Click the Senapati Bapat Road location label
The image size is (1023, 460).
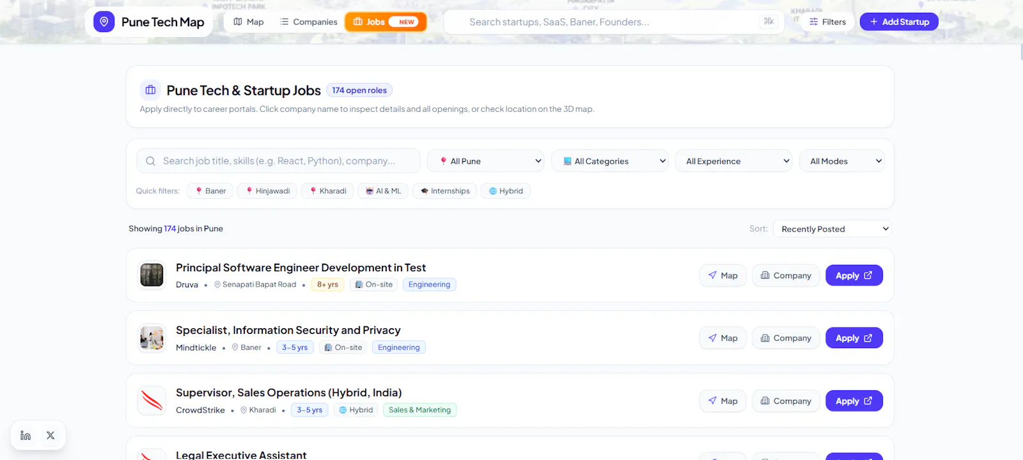[x=255, y=285]
